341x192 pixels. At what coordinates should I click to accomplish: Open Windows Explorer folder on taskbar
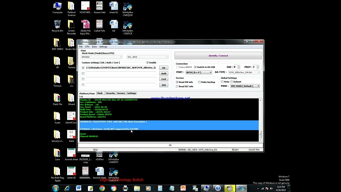(x=137, y=189)
